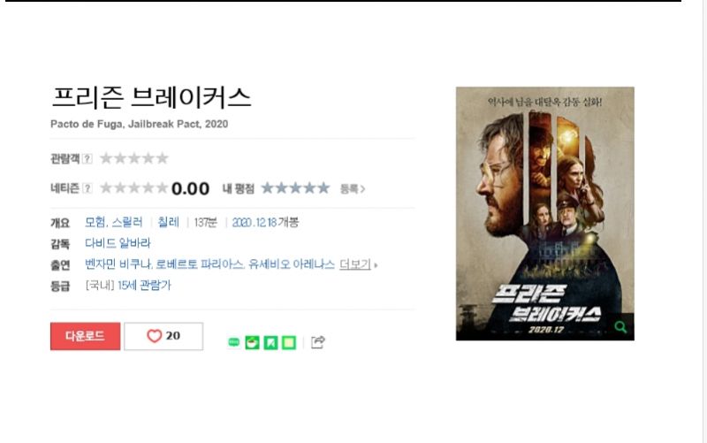Screen dimensions: 707x443
Task: Open actor 벤자민 비쿠냐 link
Action: [118, 264]
